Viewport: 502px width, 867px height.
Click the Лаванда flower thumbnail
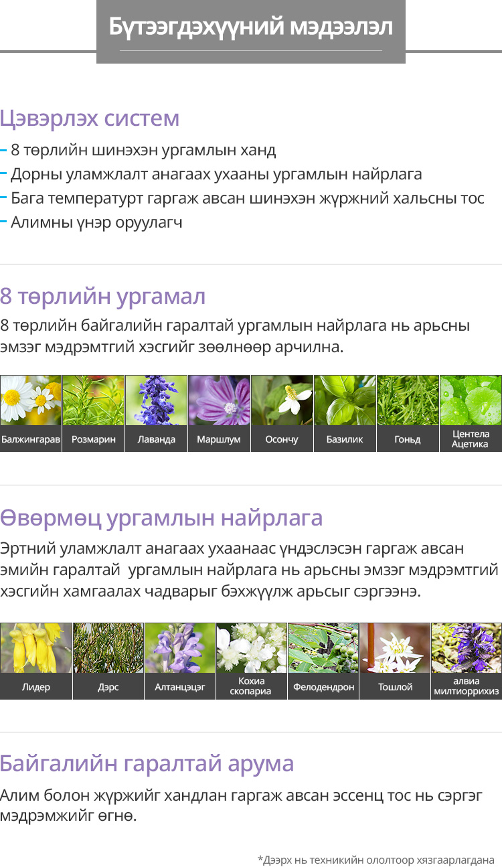pyautogui.click(x=156, y=400)
